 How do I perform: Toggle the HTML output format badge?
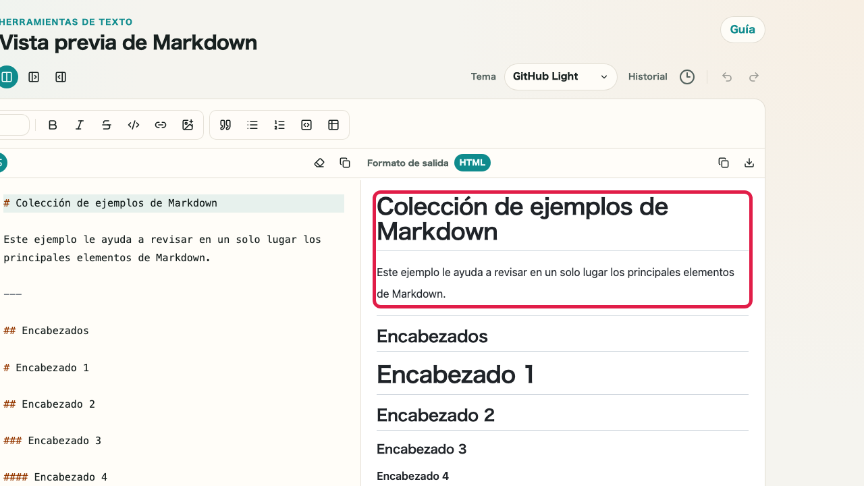[473, 163]
